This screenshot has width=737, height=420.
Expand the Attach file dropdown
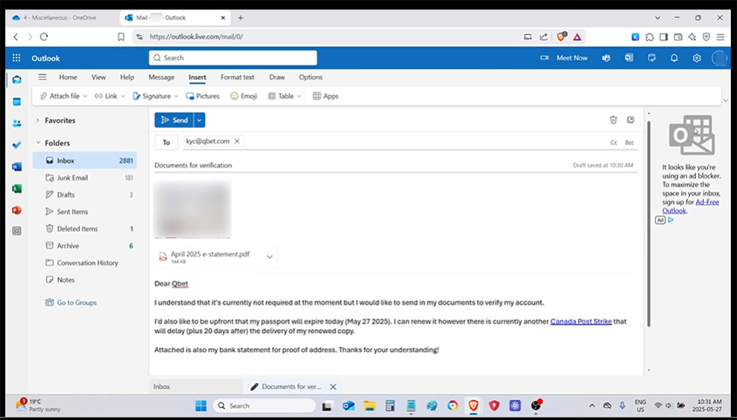tap(85, 97)
